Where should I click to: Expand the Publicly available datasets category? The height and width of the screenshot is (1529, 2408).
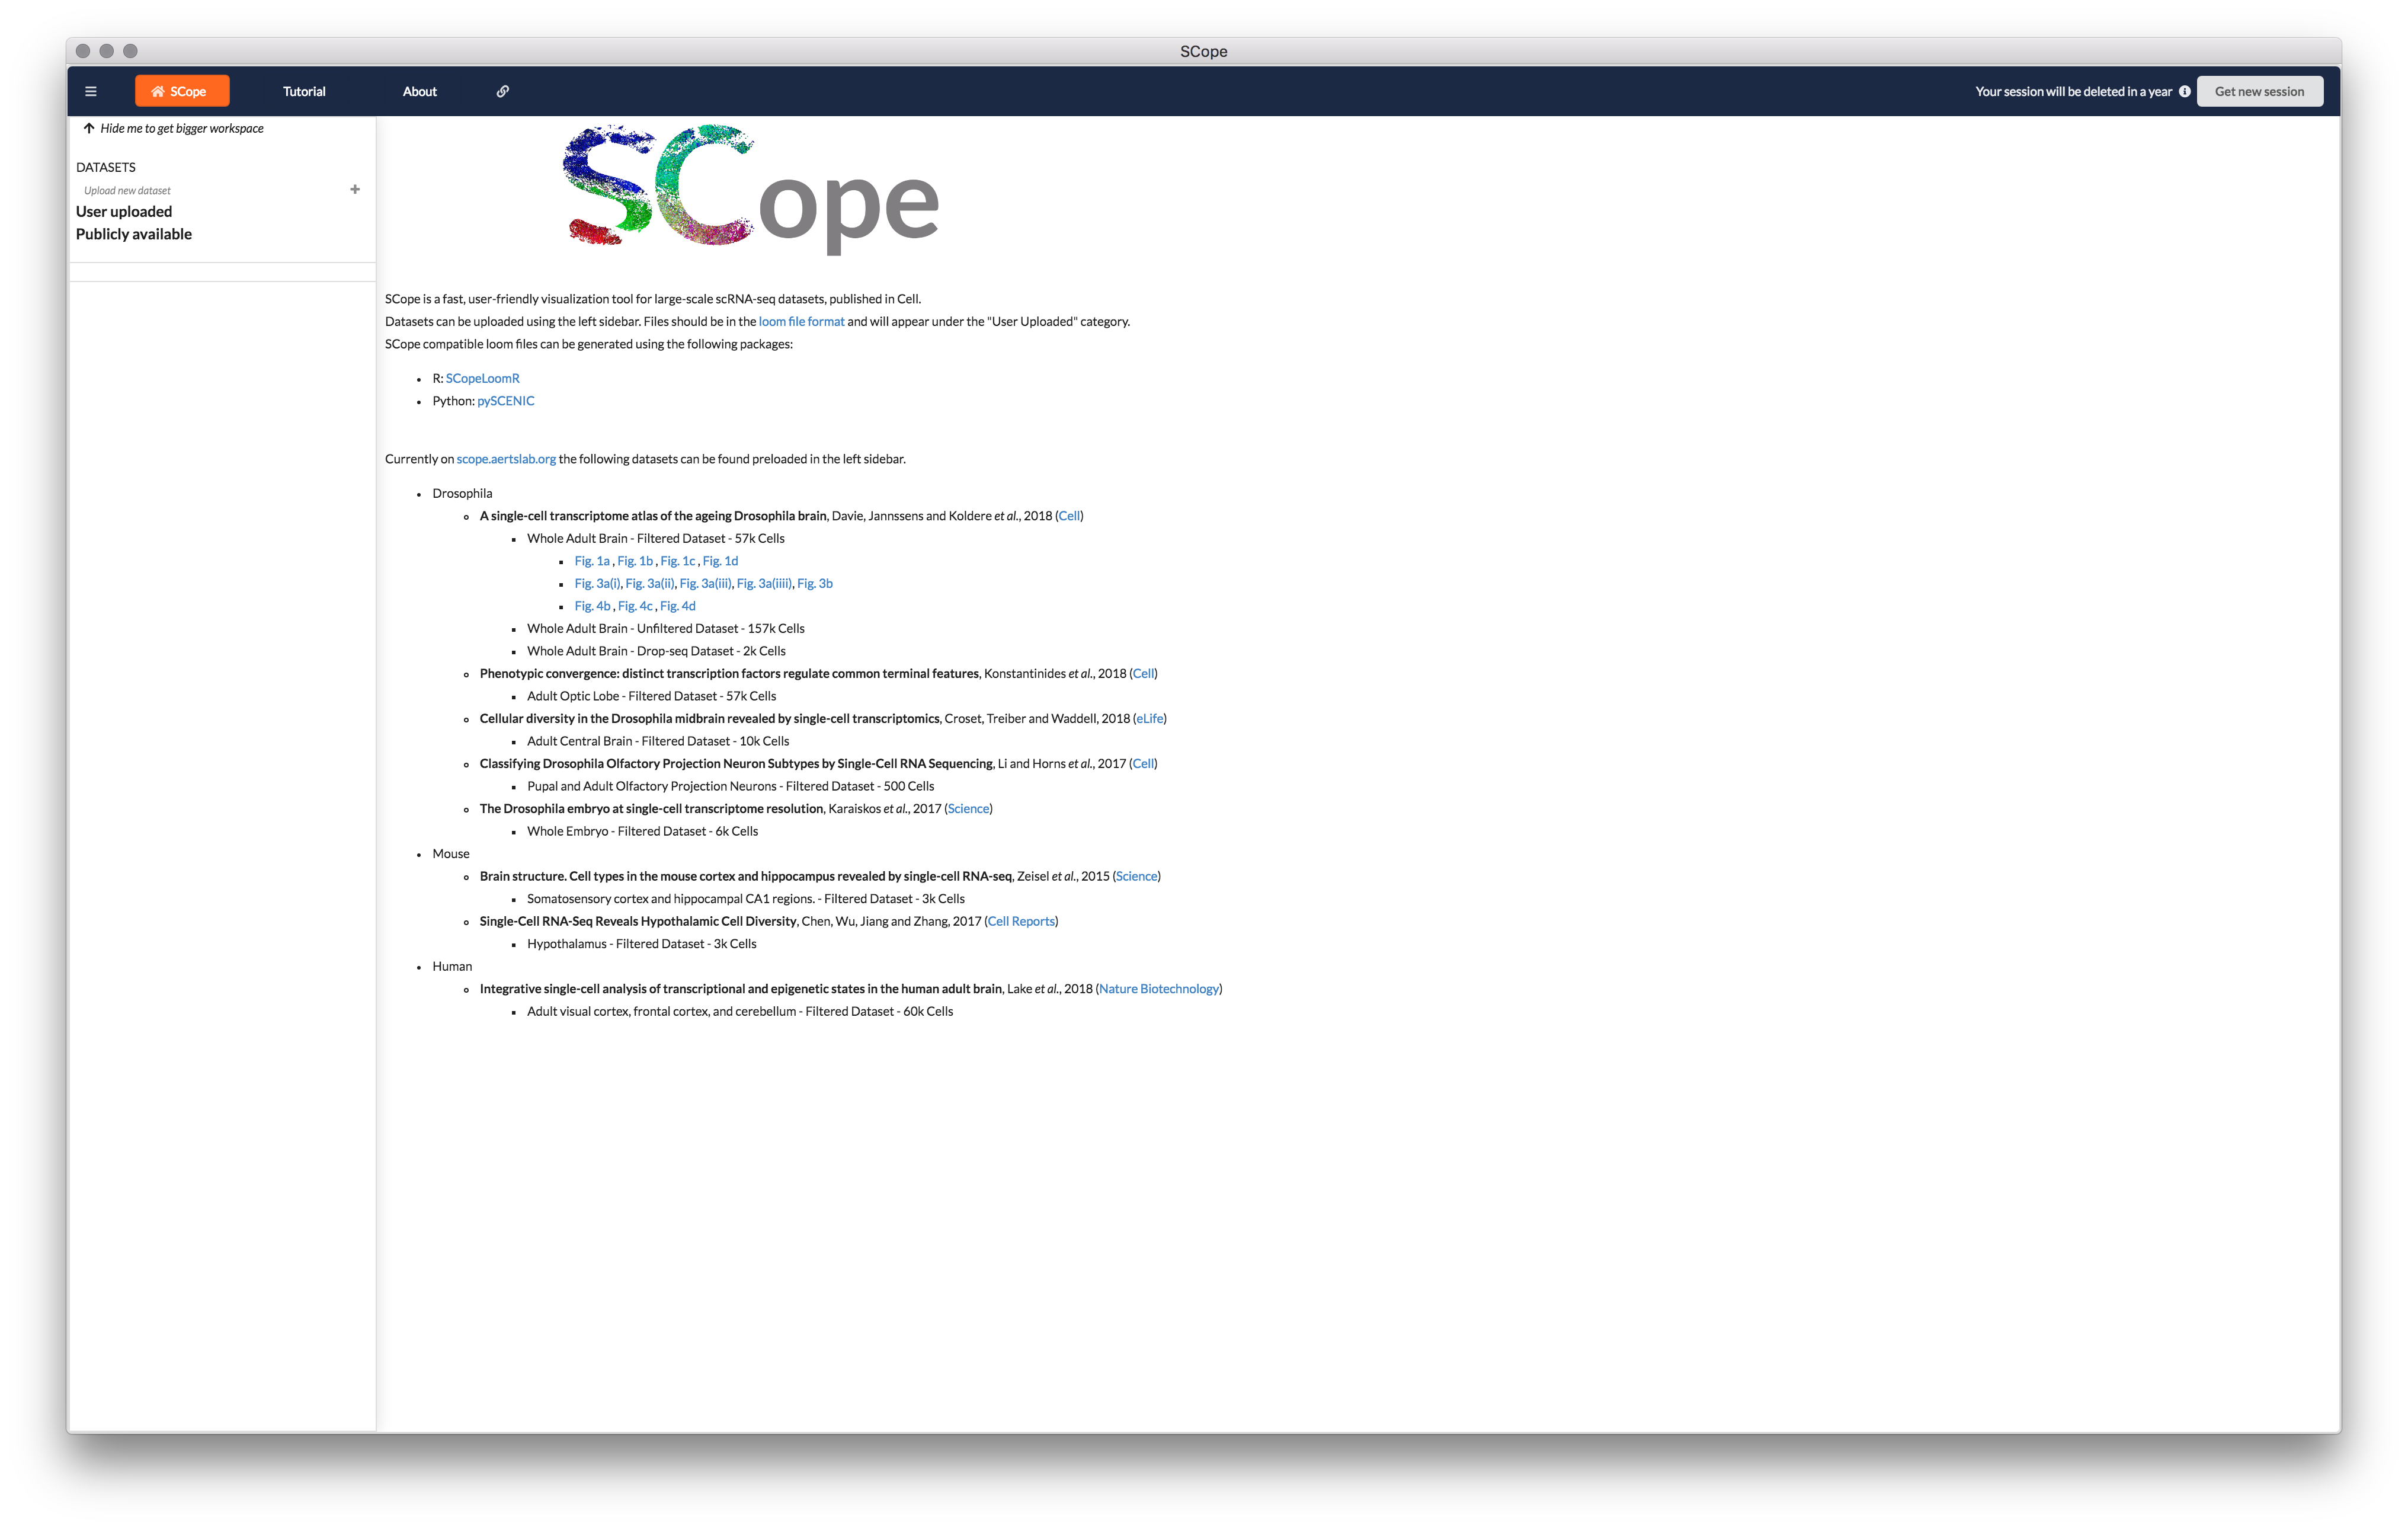point(133,233)
